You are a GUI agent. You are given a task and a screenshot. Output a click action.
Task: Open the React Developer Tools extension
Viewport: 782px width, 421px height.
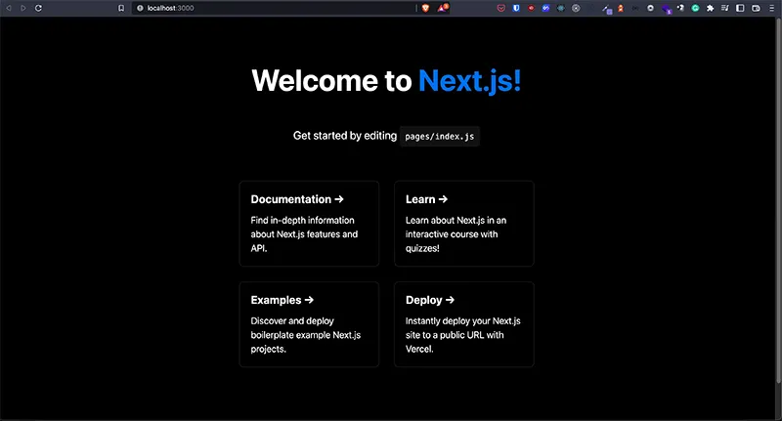pyautogui.click(x=561, y=8)
